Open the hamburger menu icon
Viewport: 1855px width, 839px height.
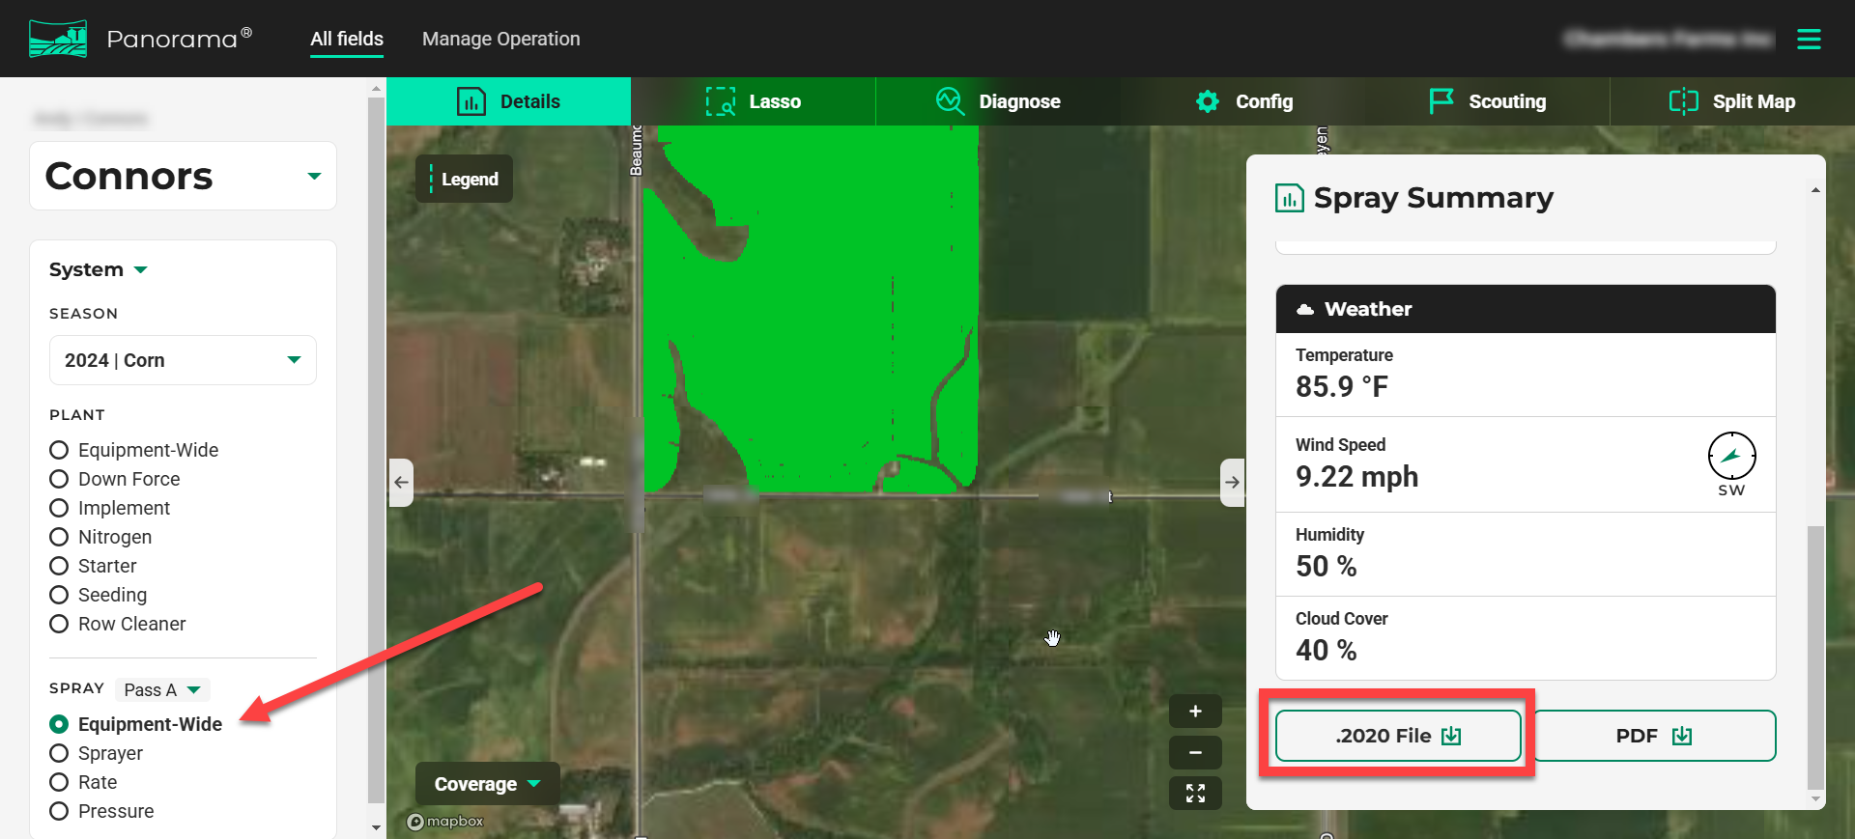[x=1809, y=39]
